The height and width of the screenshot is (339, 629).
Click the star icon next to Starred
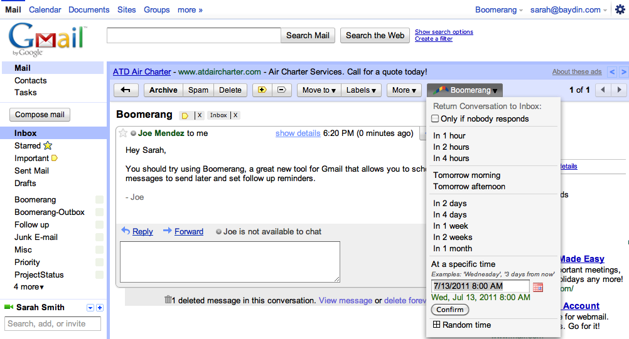pyautogui.click(x=48, y=145)
